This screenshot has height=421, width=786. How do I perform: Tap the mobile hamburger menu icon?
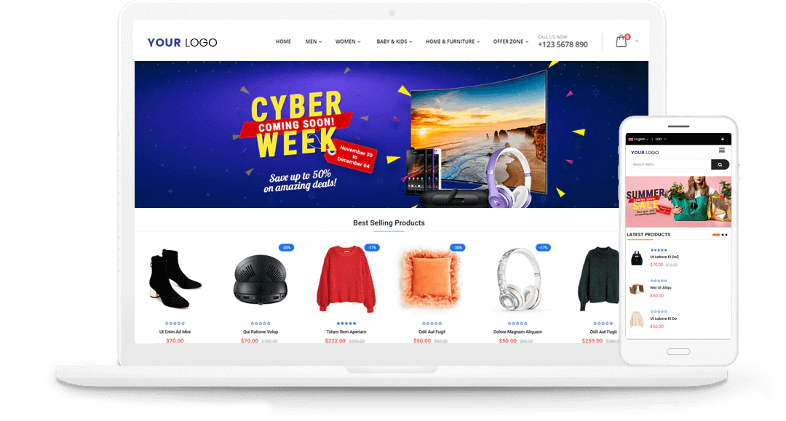(x=722, y=151)
